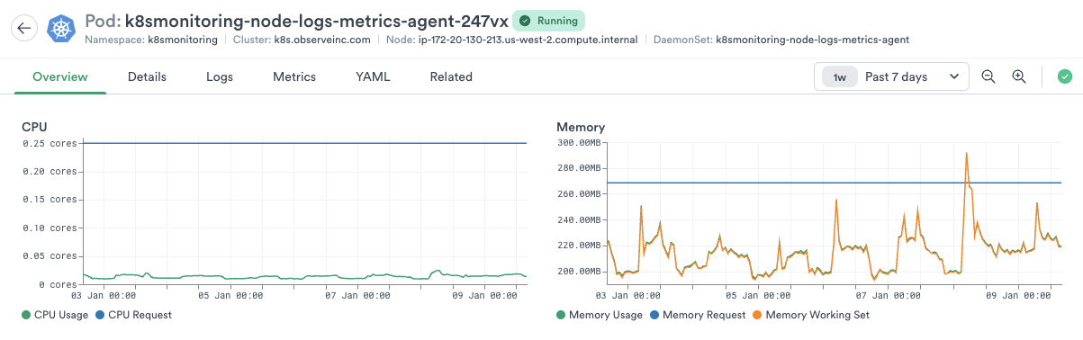Click the Running status badge
This screenshot has height=340, width=1083.
548,21
